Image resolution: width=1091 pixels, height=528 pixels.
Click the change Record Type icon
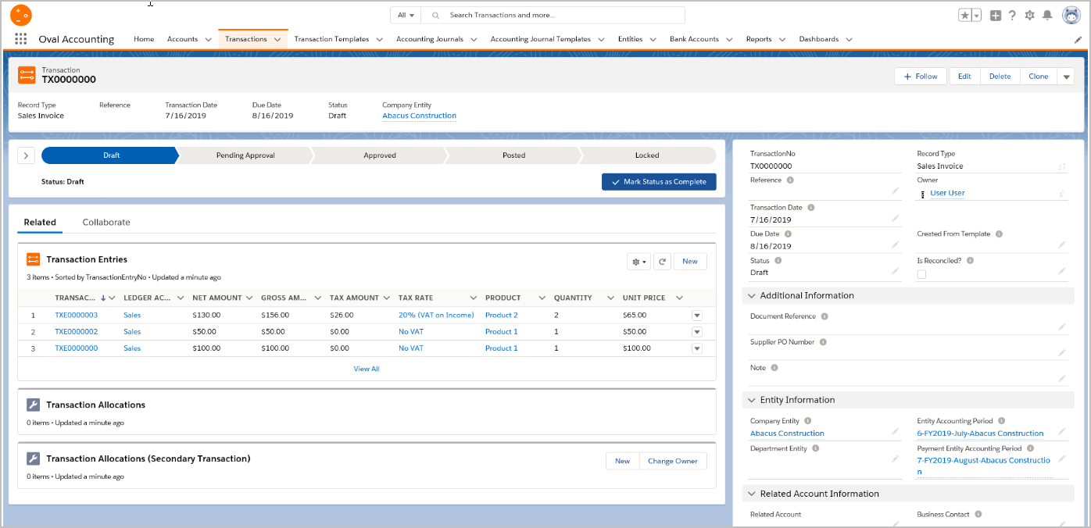tap(1062, 166)
